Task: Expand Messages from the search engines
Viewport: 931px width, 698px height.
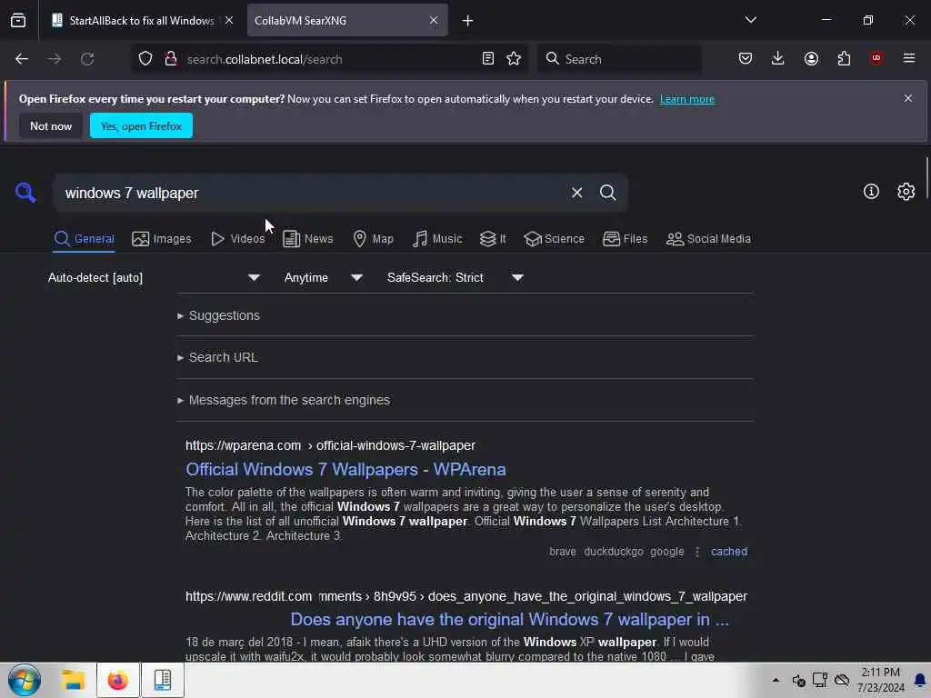Action: [x=284, y=400]
